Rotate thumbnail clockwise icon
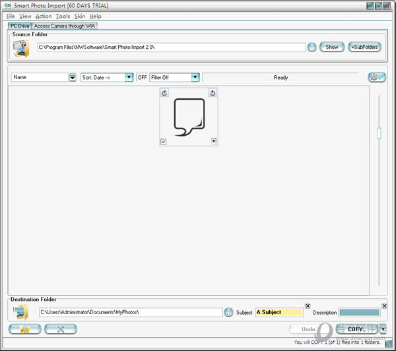The image size is (396, 351). pyautogui.click(x=164, y=93)
